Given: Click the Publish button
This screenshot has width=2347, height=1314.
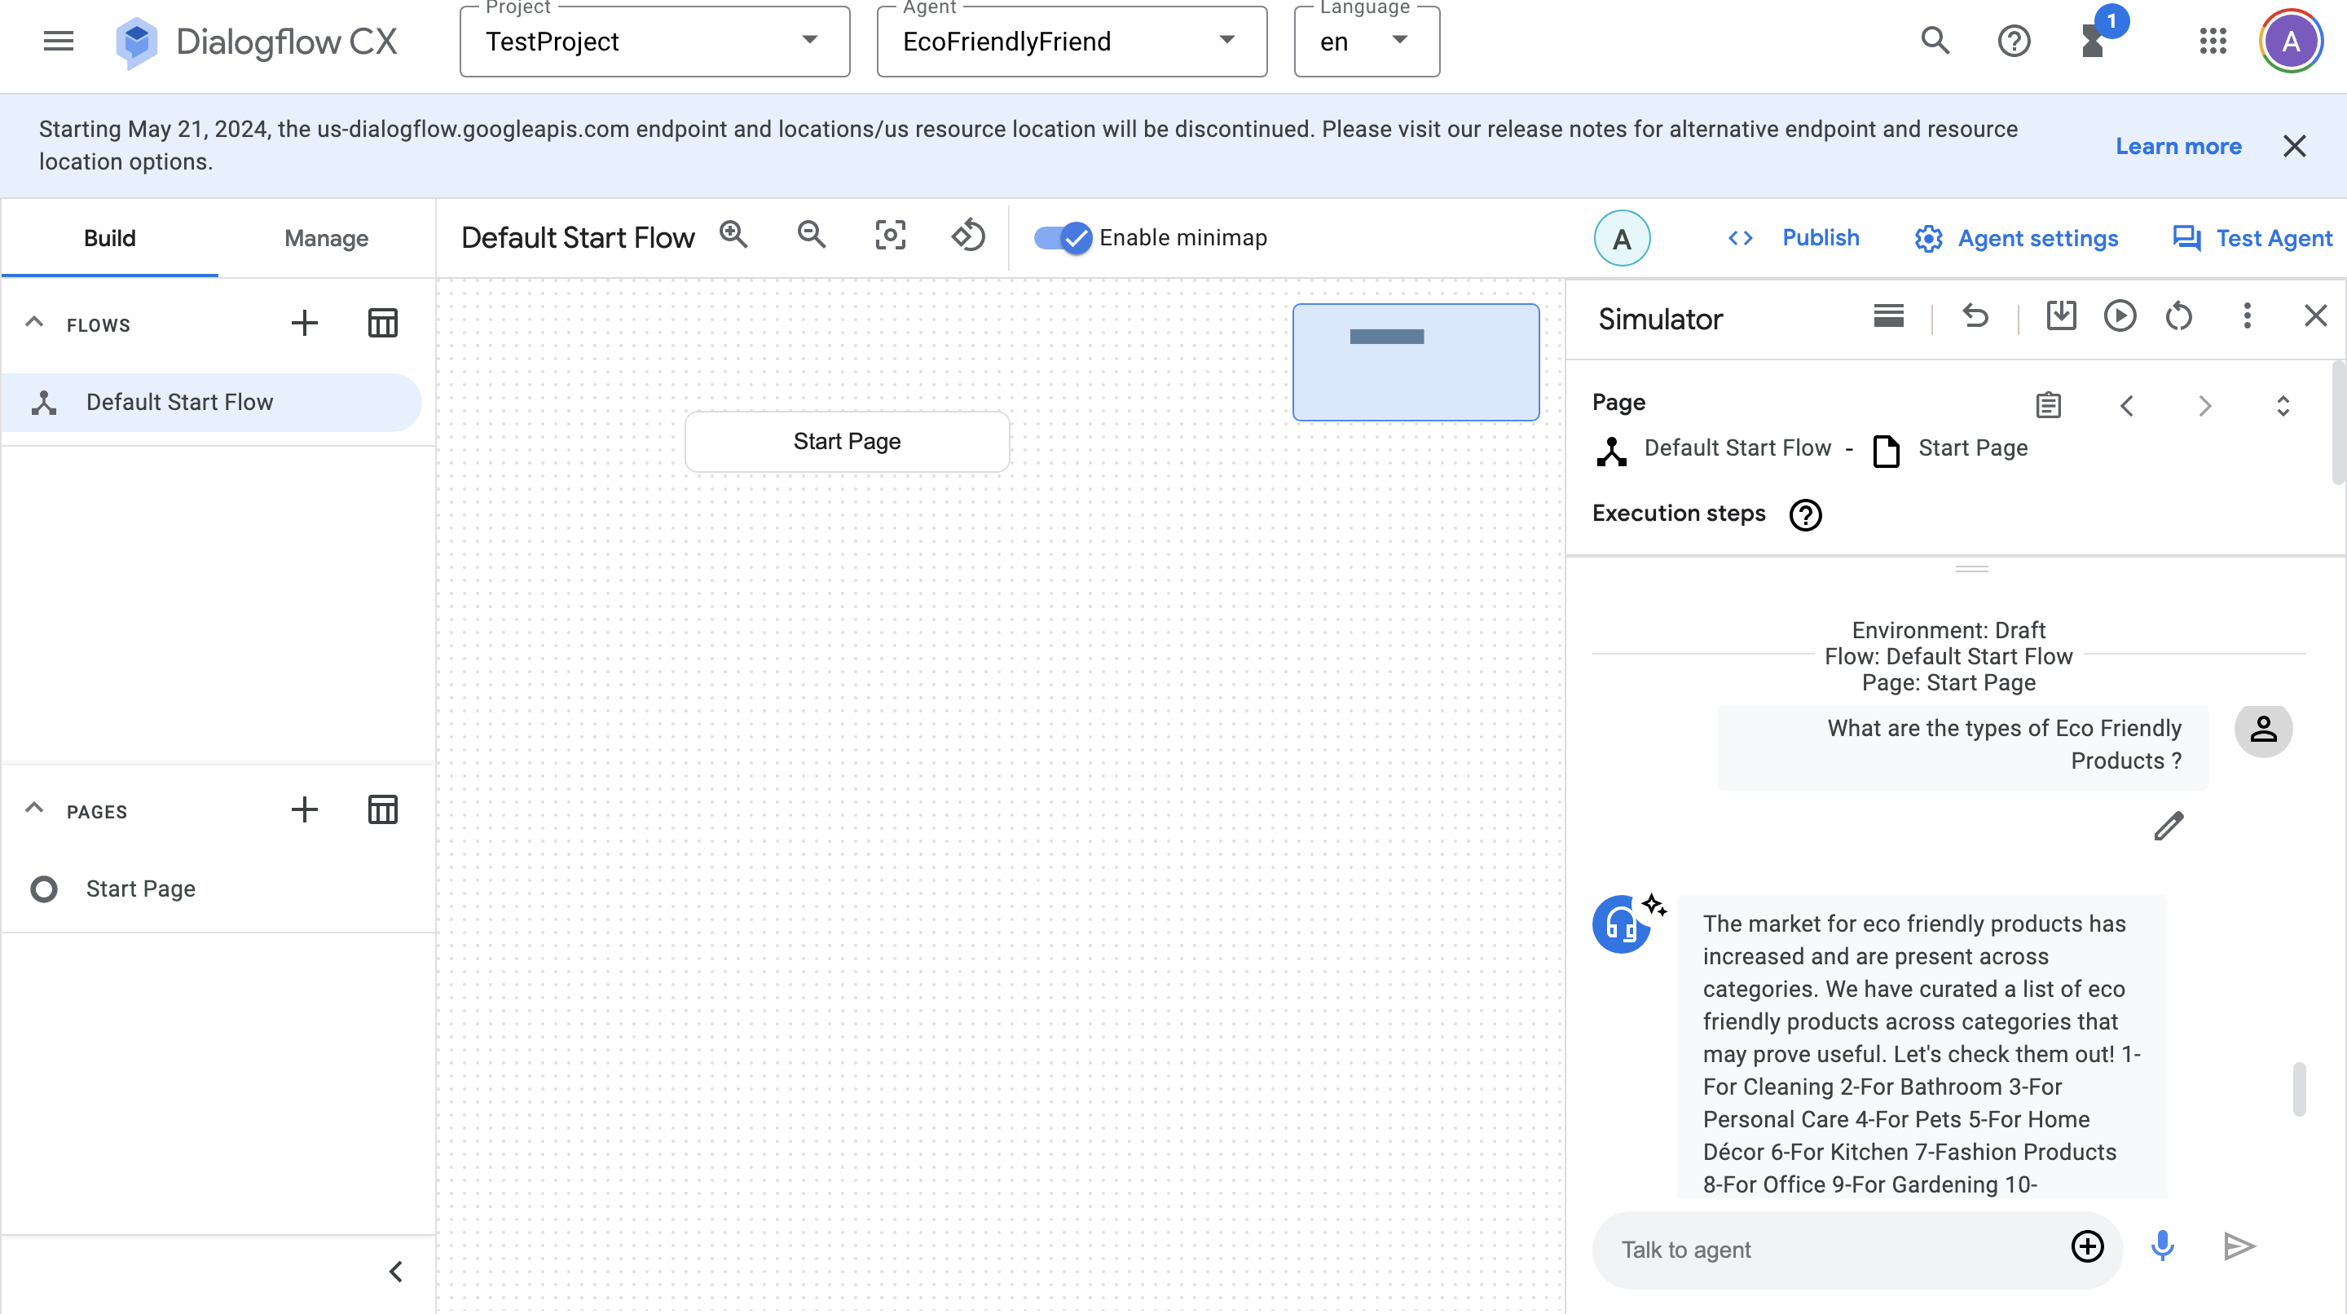Looking at the screenshot, I should [x=1820, y=238].
